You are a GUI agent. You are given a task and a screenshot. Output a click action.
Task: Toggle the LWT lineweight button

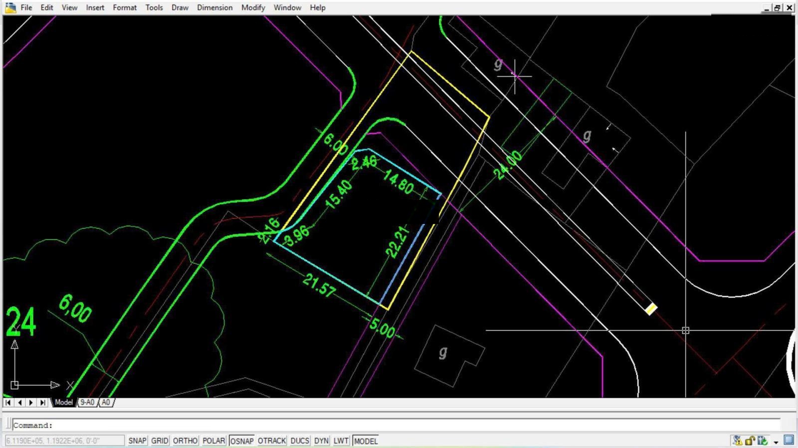click(341, 441)
